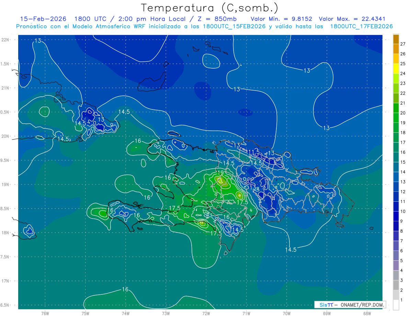Click the color bar number label '22'
The width and height of the screenshot is (412, 318).
(x=403, y=93)
